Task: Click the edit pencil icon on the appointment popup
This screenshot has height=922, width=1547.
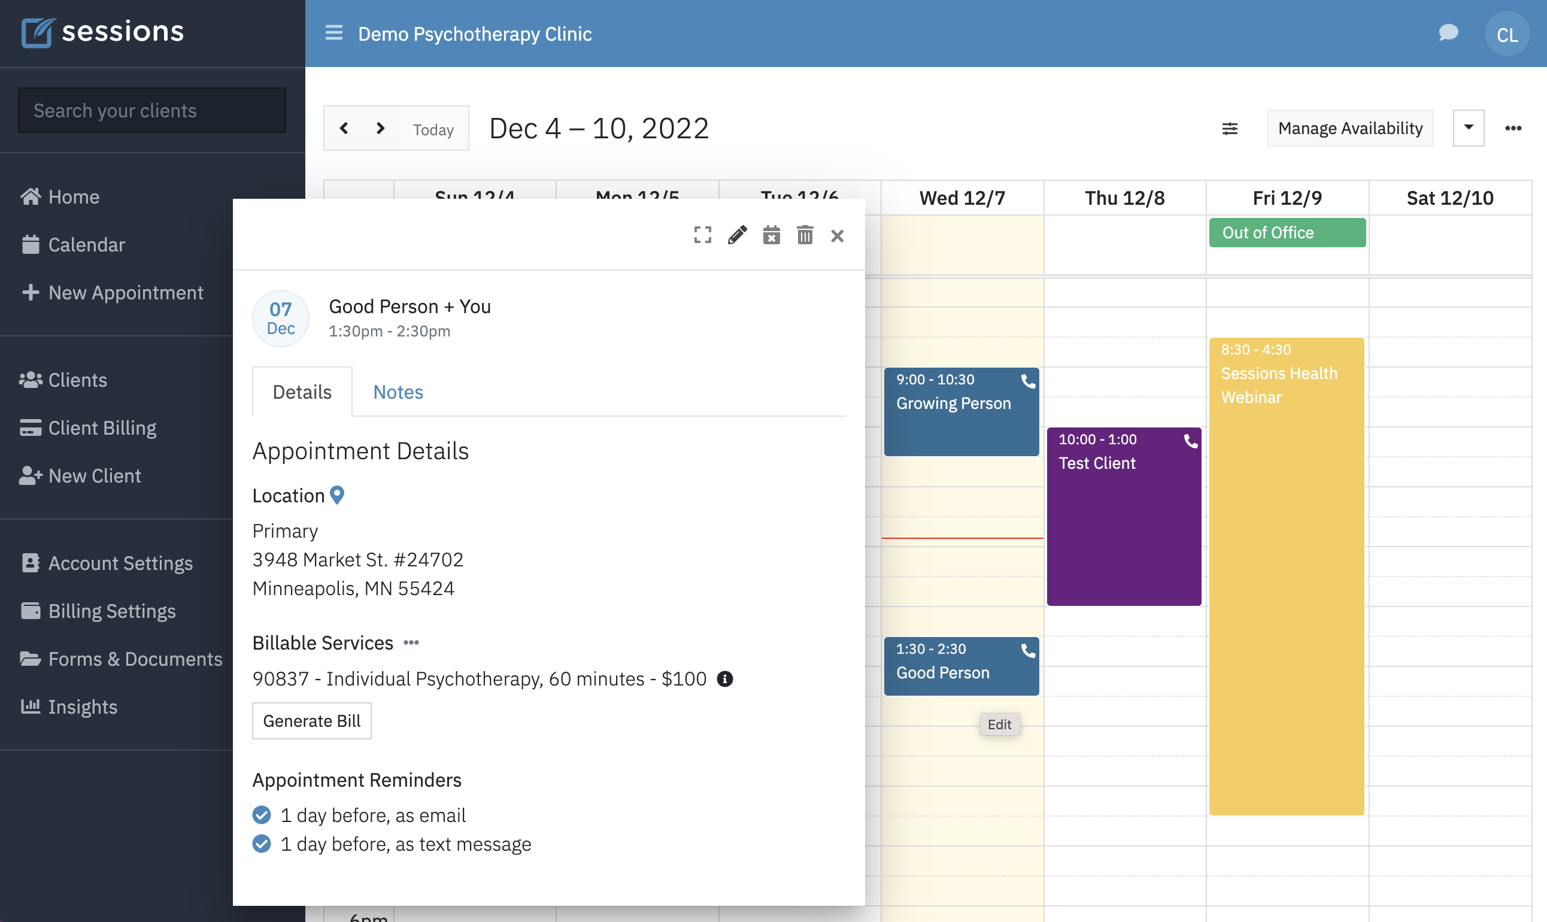Action: [x=737, y=235]
